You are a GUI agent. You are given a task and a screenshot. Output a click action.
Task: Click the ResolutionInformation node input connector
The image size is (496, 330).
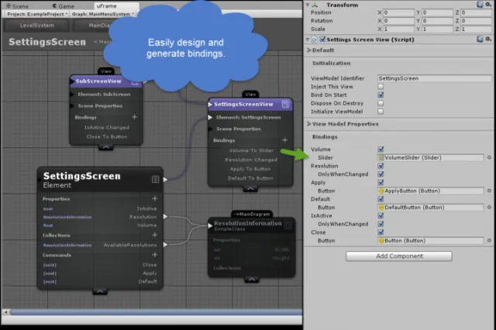[x=210, y=225]
